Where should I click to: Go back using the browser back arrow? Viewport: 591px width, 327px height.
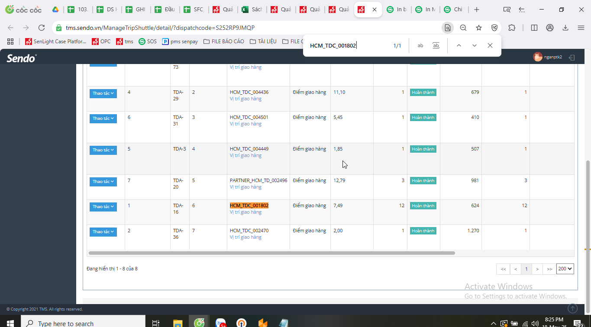pyautogui.click(x=10, y=28)
